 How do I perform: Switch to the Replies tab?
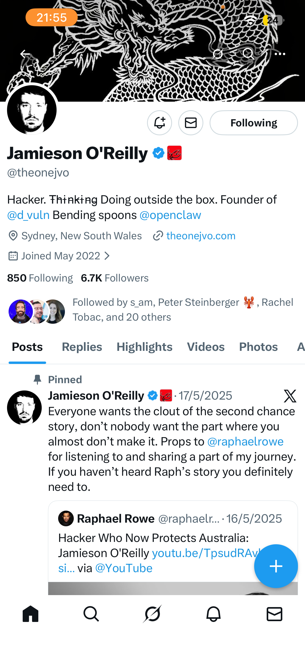82,347
